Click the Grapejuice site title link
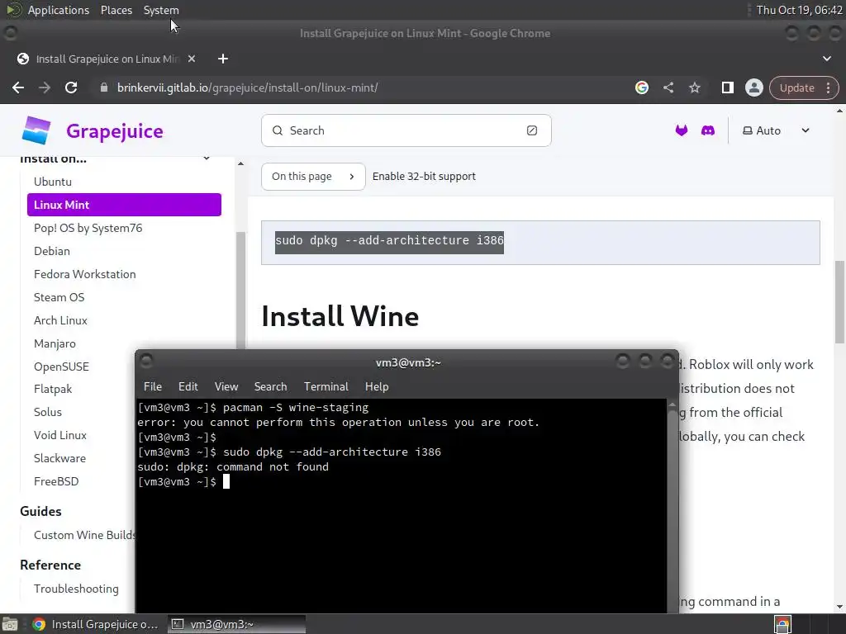 click(114, 131)
